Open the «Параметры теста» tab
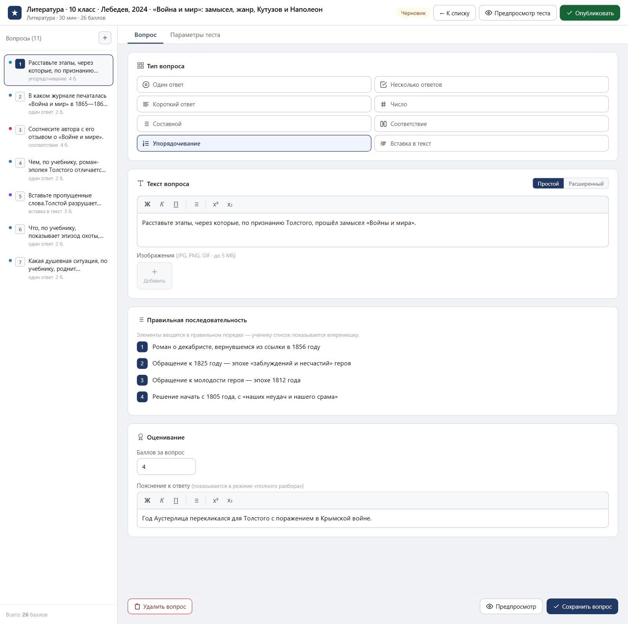628x624 pixels. click(195, 35)
